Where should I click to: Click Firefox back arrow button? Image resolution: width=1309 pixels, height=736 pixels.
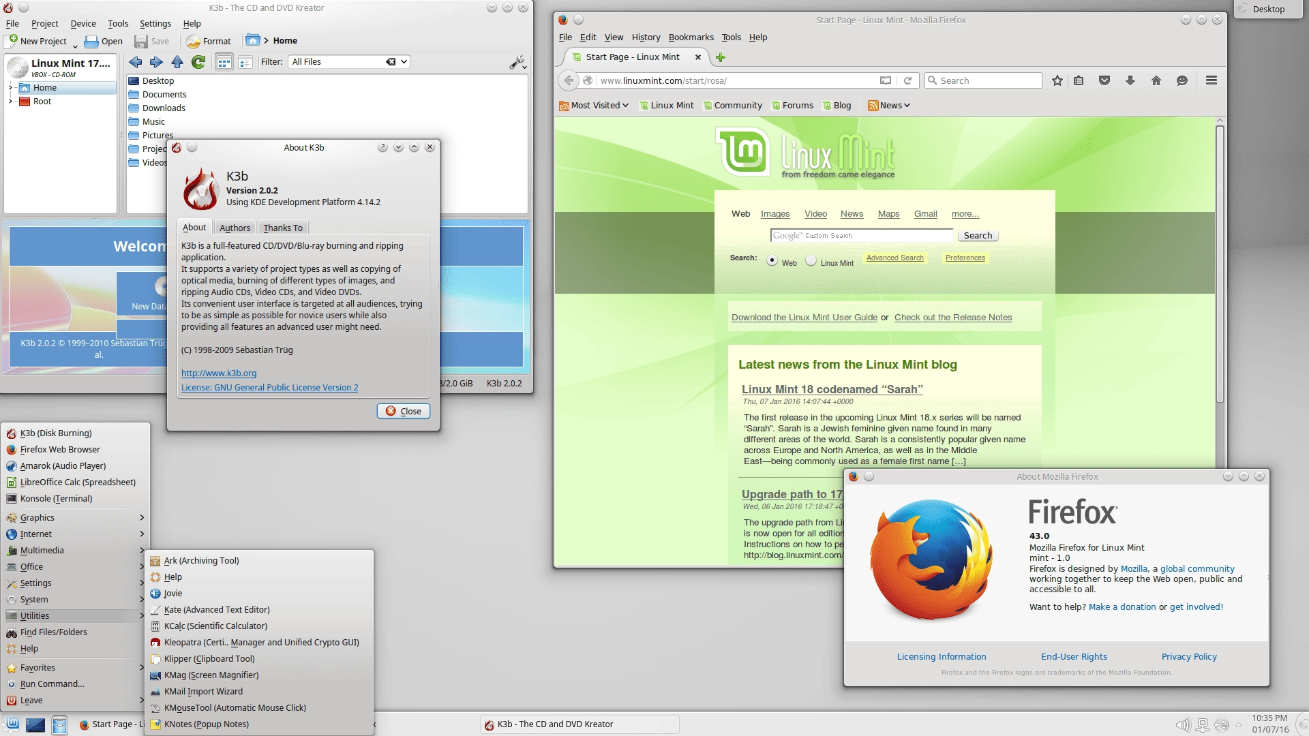(569, 80)
